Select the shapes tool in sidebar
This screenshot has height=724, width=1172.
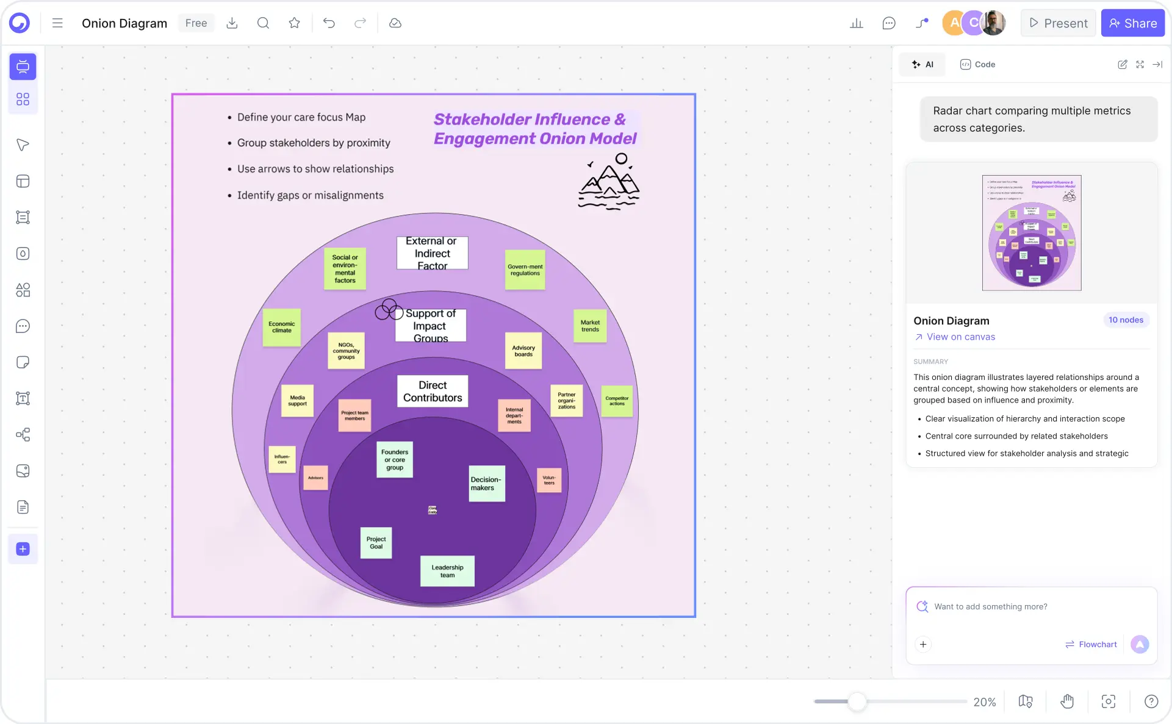point(23,290)
